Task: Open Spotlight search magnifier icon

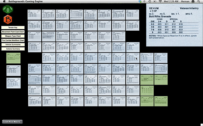Action: [x=199, y=1]
